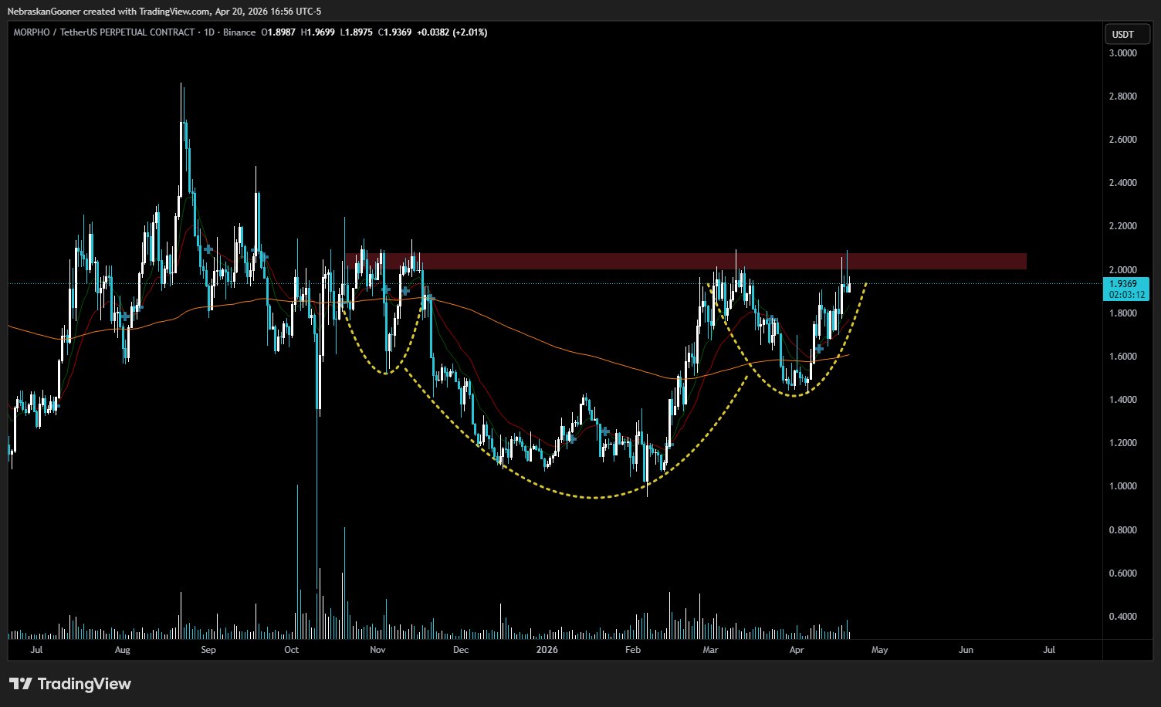Click the current price tag 1.9369 on axis
The width and height of the screenshot is (1161, 707).
click(x=1126, y=283)
